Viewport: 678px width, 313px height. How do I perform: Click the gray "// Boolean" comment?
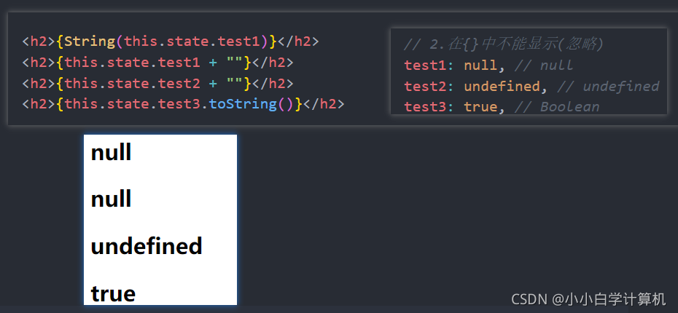click(557, 106)
